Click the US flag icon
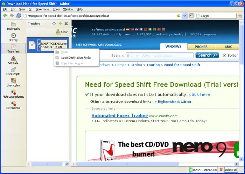The width and height of the screenshot is (245, 174). click(132, 29)
